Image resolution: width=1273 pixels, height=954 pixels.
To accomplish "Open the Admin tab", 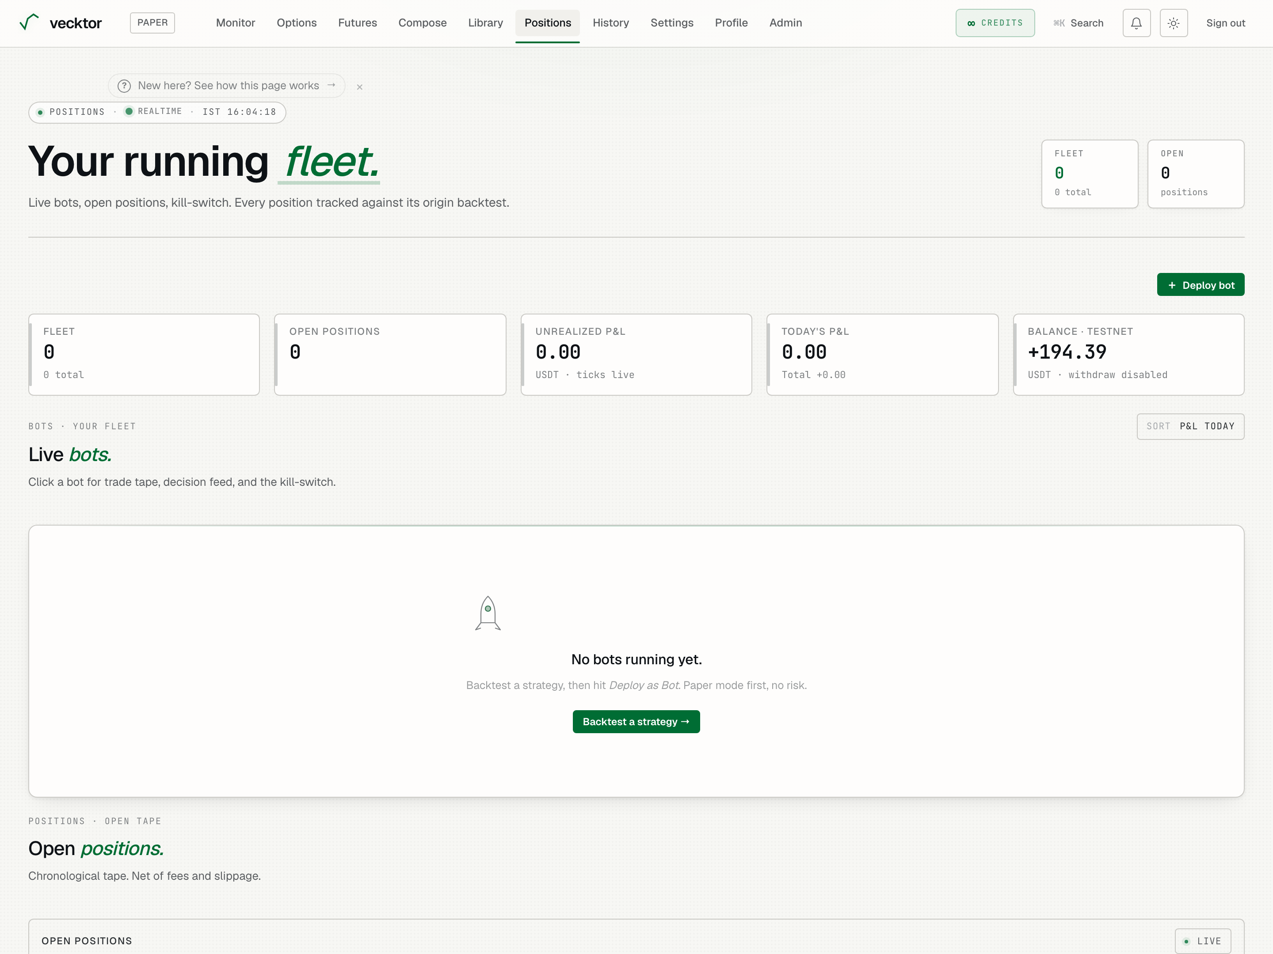I will click(x=785, y=23).
